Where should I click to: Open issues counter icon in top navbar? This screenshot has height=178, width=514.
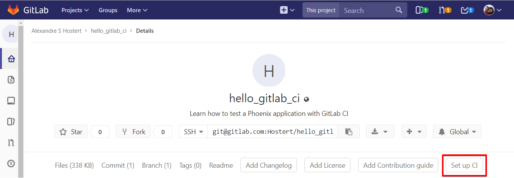point(422,10)
